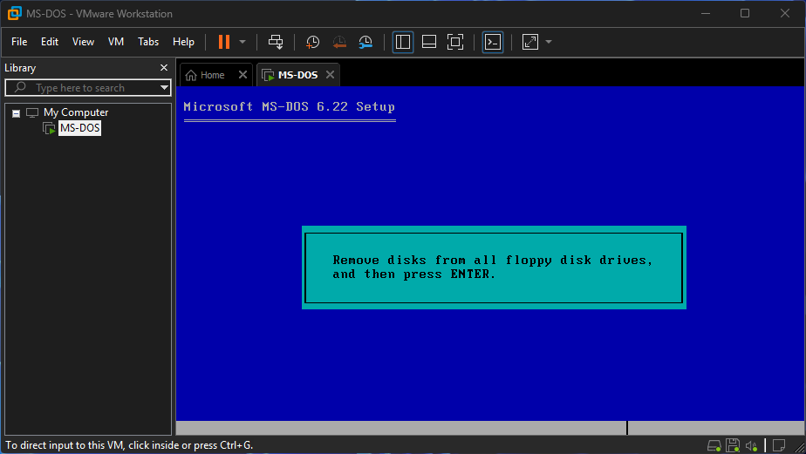This screenshot has width=806, height=454.
Task: Open the power options dropdown arrow
Action: pos(242,42)
